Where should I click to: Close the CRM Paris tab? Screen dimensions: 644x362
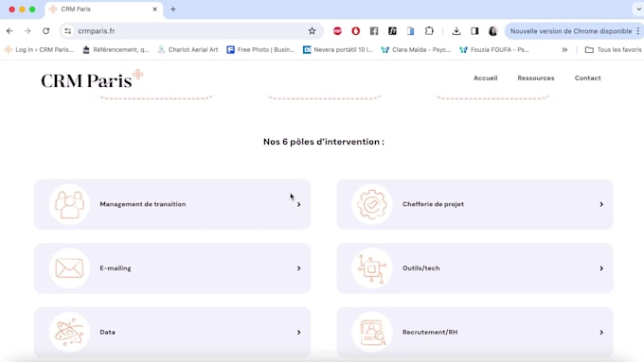(x=154, y=9)
